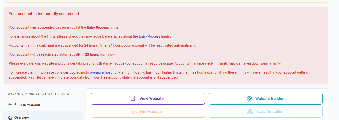Click the palette icon on Website Builder
339x120 pixels.
pyautogui.click(x=249, y=99)
